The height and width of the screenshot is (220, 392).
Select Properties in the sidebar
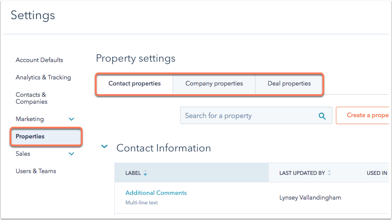pos(46,136)
